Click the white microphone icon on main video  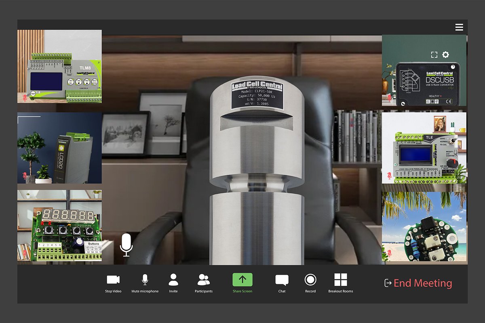(126, 245)
